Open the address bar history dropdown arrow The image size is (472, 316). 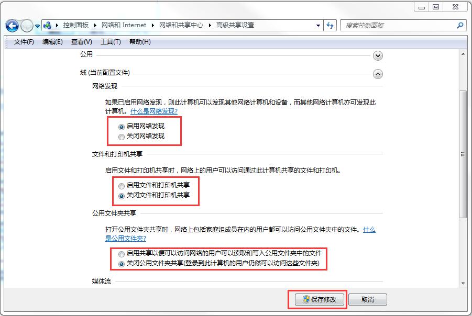click(x=318, y=26)
